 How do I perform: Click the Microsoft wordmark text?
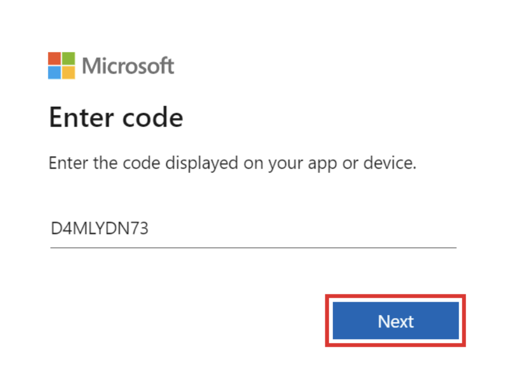click(x=128, y=66)
